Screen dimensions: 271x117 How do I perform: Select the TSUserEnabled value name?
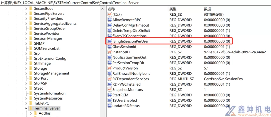click(125, 100)
